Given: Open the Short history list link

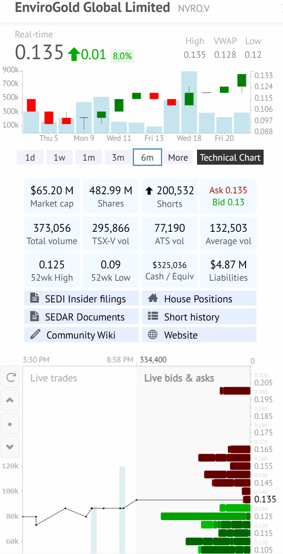Looking at the screenshot, I should click(x=199, y=317).
